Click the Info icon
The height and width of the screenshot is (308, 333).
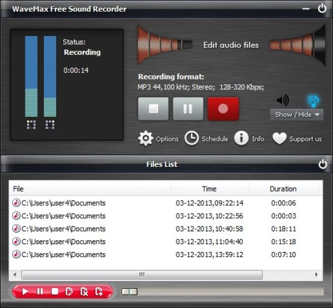pyautogui.click(x=241, y=139)
